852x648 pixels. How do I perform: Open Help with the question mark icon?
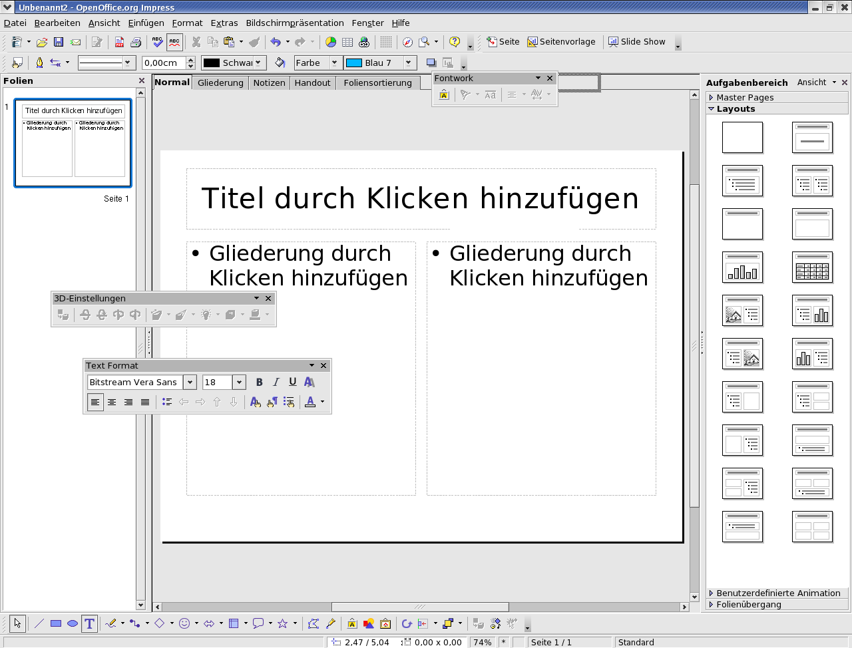(x=455, y=42)
